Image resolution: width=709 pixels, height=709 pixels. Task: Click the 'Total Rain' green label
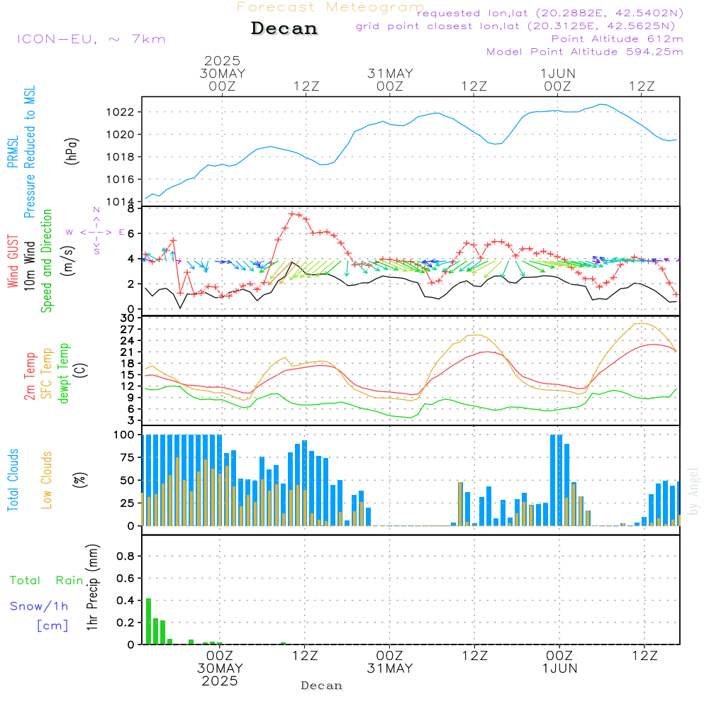[47, 581]
